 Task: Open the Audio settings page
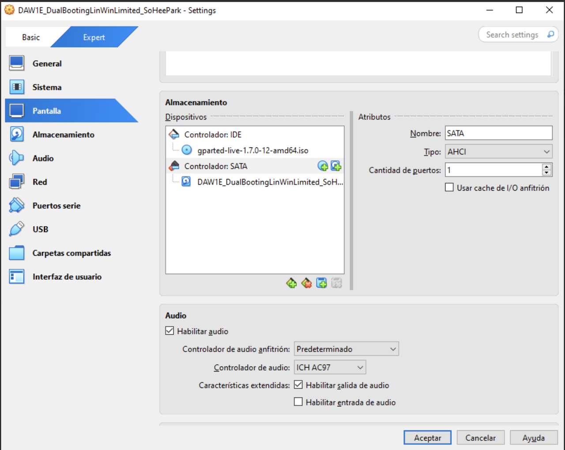point(43,158)
